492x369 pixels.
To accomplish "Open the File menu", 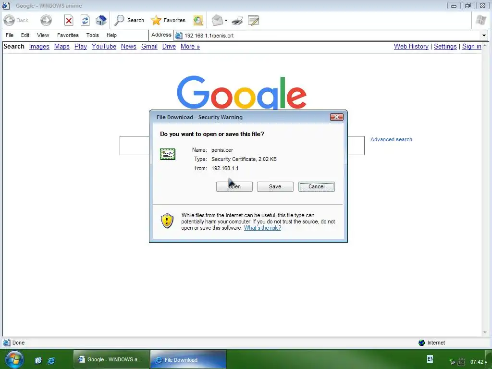I will pyautogui.click(x=10, y=35).
